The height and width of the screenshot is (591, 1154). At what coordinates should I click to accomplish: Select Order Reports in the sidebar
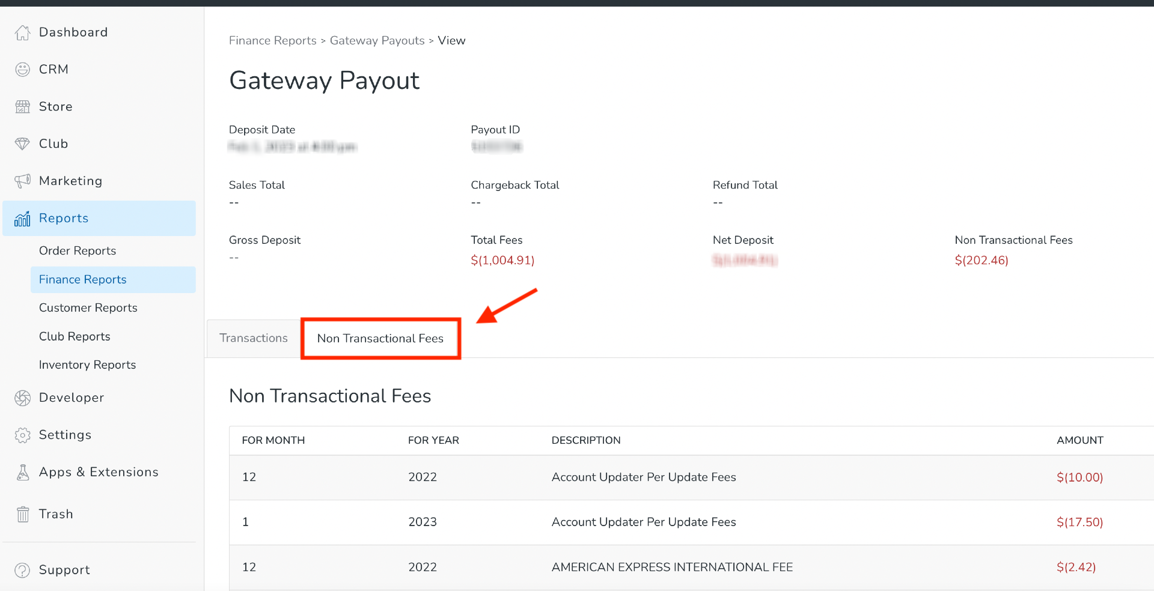click(77, 251)
